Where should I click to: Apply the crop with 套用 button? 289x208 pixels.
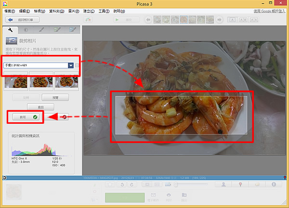click(x=25, y=117)
